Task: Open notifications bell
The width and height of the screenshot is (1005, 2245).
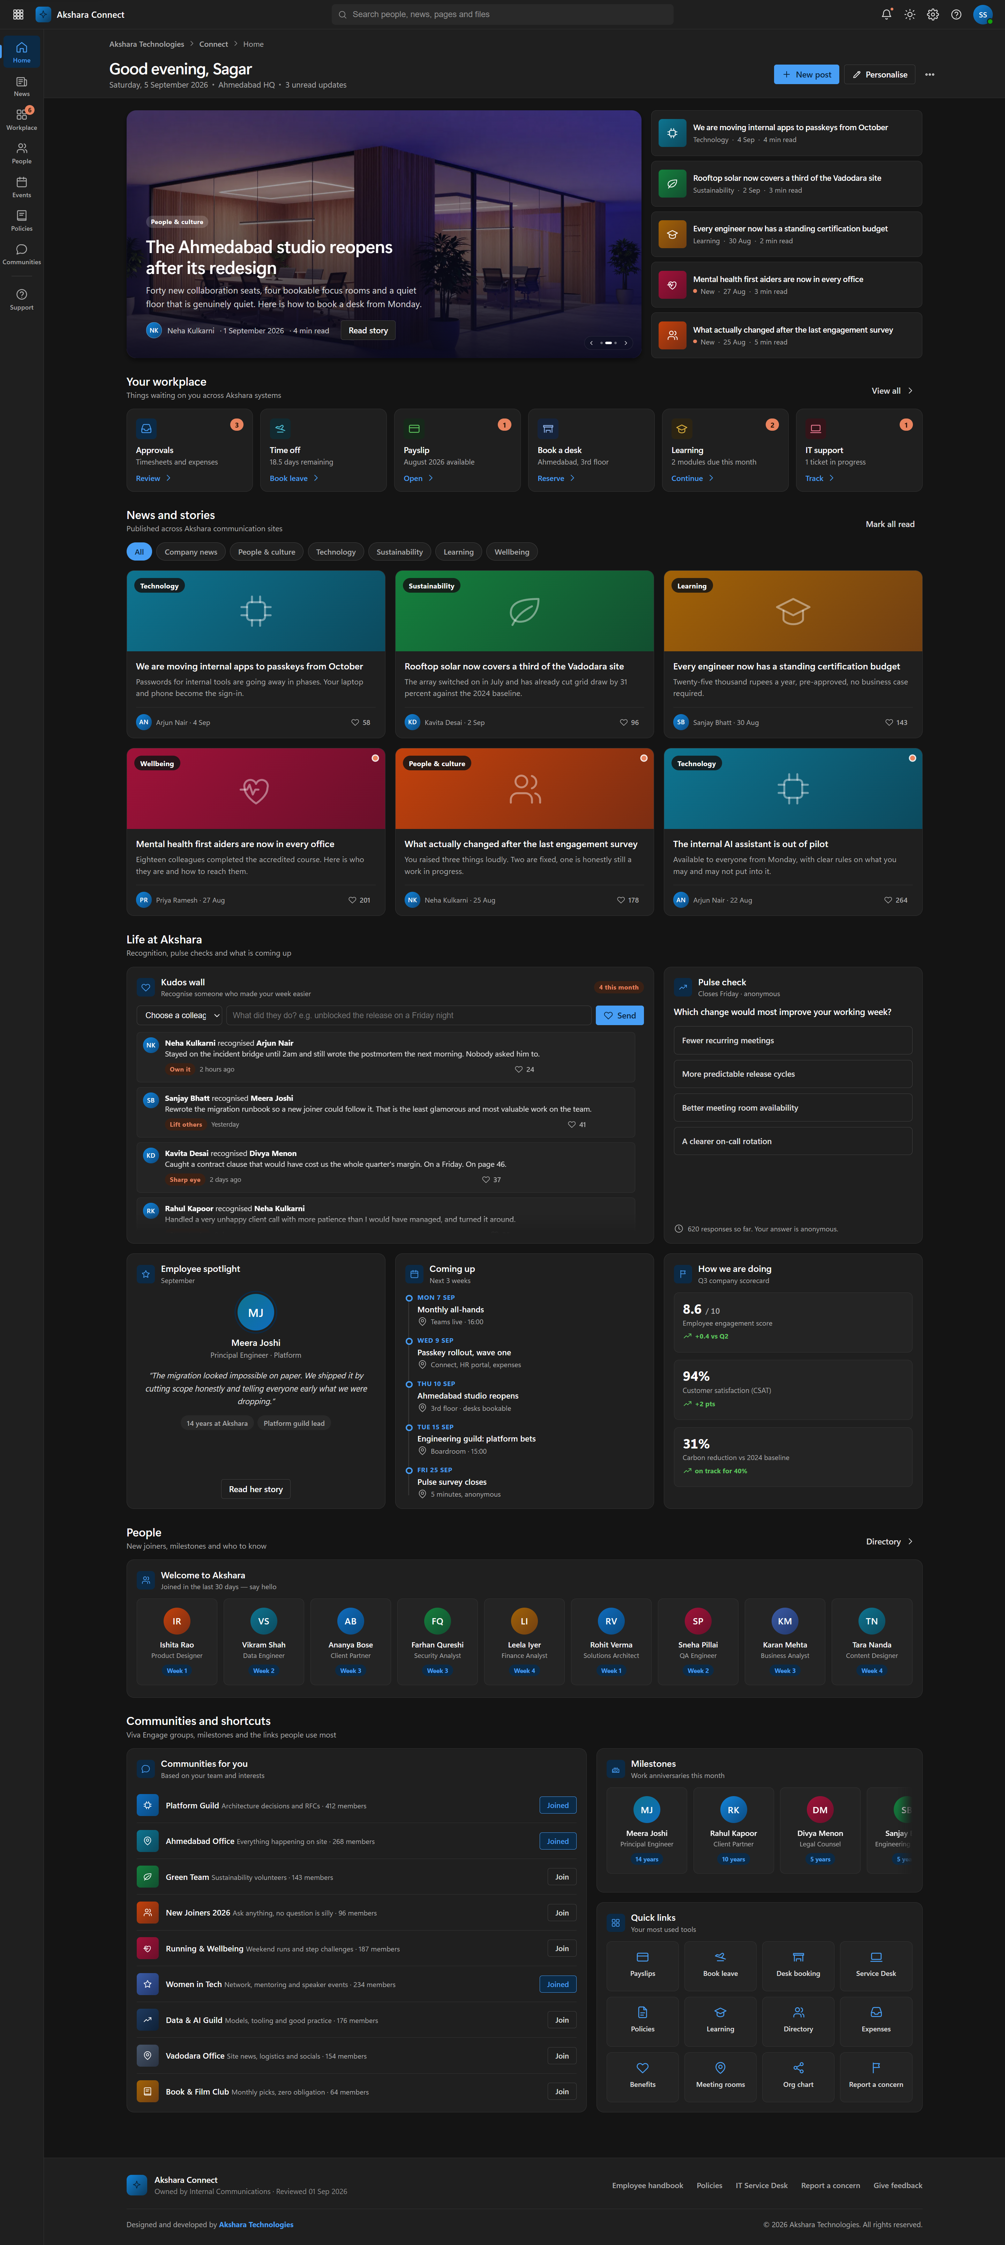Action: [886, 15]
